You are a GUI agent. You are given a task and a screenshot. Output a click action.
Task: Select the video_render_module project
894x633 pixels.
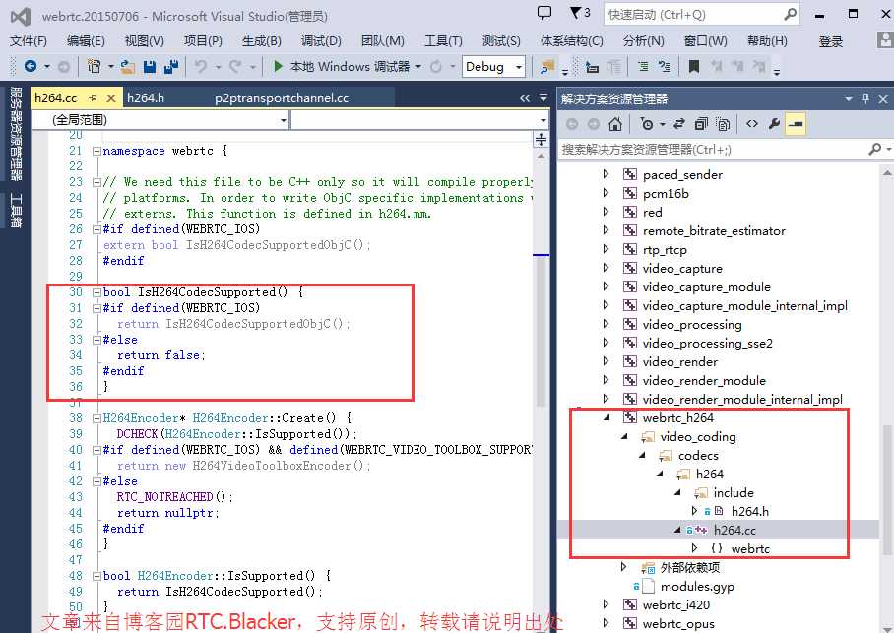coord(704,381)
